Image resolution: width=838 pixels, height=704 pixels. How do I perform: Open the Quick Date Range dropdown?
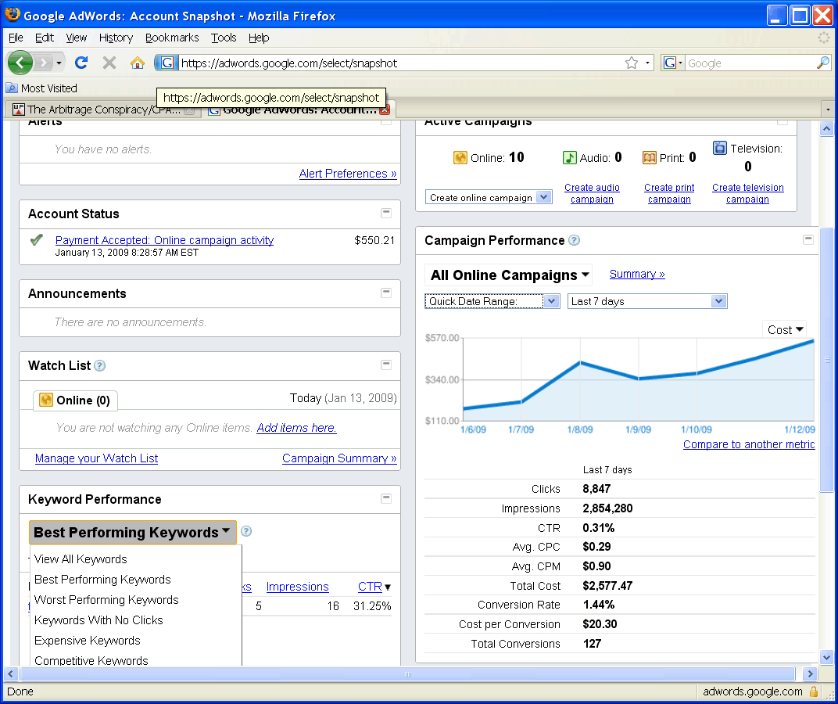point(492,301)
